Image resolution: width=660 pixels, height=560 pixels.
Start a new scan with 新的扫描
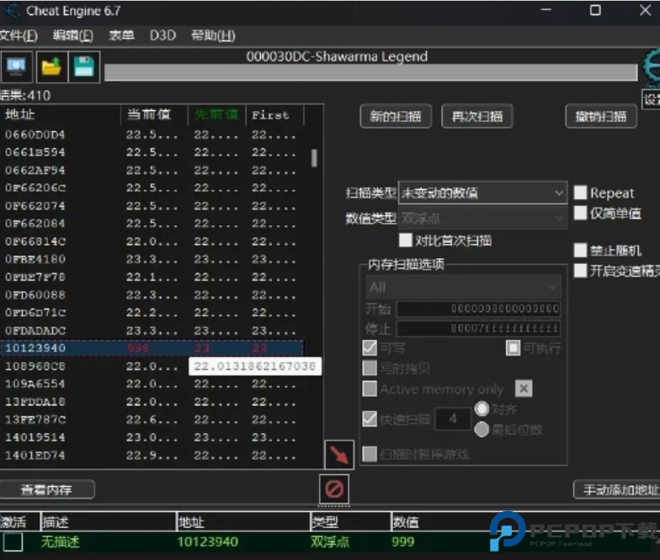[x=396, y=116]
